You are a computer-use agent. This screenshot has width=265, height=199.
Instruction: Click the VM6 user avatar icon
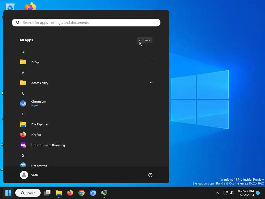pos(24,175)
